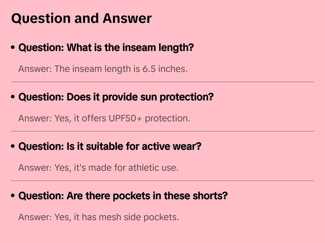This screenshot has width=325, height=243.
Task: Select the pockets in these shorts question
Action: [x=123, y=196]
